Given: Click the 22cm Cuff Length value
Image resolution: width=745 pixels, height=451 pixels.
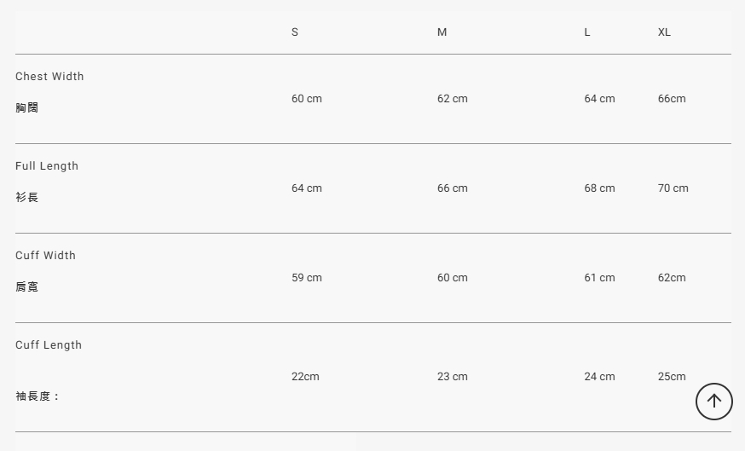Looking at the screenshot, I should point(305,377).
